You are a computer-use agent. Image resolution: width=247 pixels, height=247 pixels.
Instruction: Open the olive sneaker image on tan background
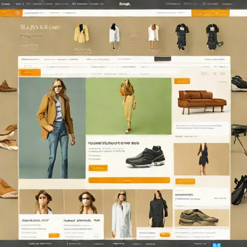click(x=202, y=218)
